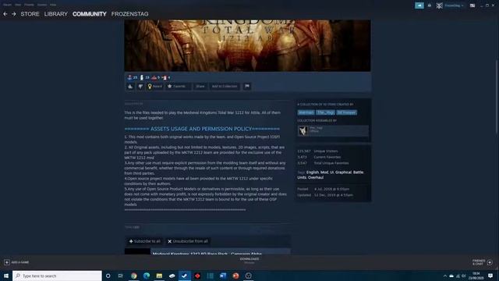
Task: Click ADD A GAME plus icon
Action: tap(7, 262)
